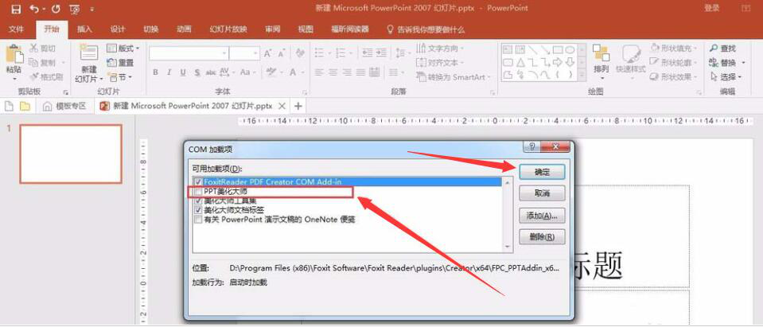Switch to Review (审阅) tab
Image resolution: width=763 pixels, height=327 pixels.
(272, 29)
